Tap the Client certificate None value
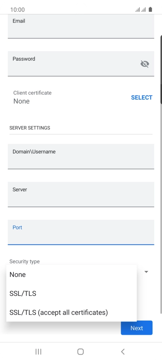Image resolution: width=162 pixels, height=361 pixels. 21,101
